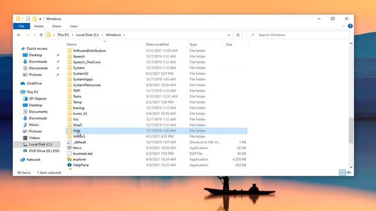The height and width of the screenshot is (211, 376).
Task: Select the bootstat.dat file icon
Action: pos(69,154)
